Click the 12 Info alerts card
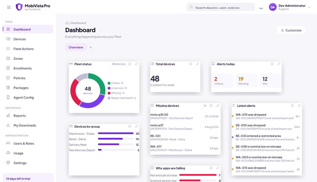 270,80
